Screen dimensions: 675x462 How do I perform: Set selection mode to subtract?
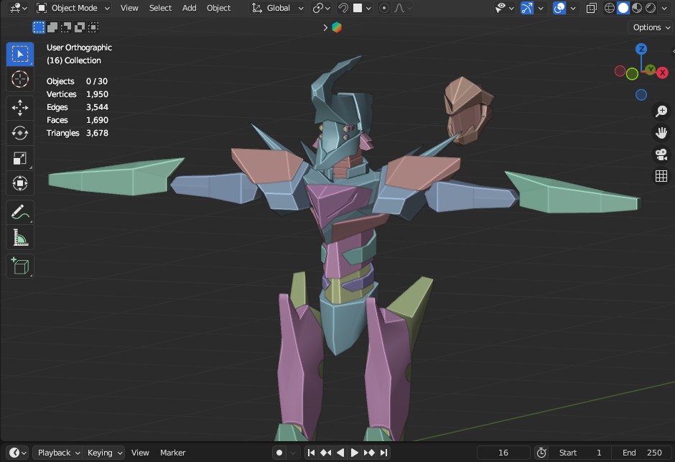66,27
